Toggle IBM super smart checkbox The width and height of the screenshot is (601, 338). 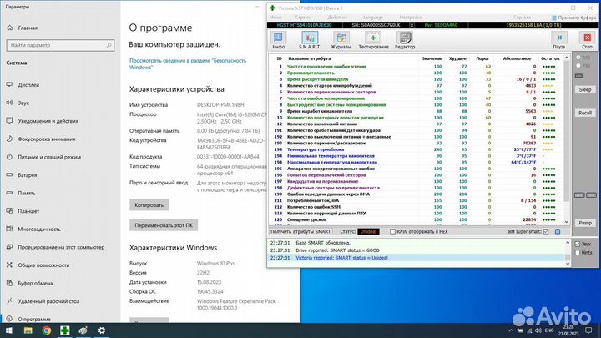pyautogui.click(x=546, y=231)
